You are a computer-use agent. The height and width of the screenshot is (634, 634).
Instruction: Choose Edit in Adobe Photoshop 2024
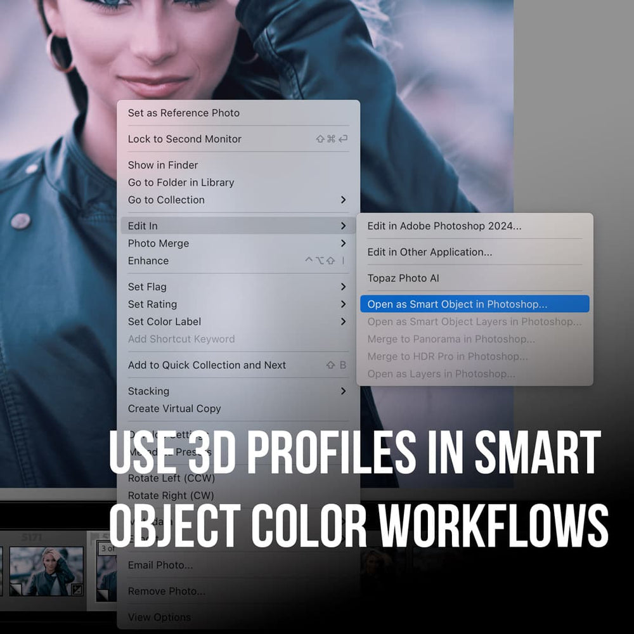[444, 226]
